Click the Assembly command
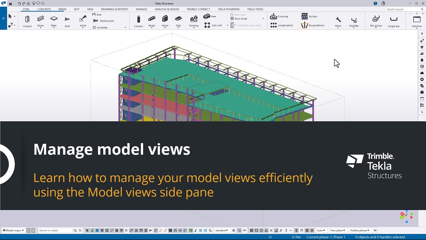Screen dimensions: 426x240 pyautogui.click(x=100, y=27)
